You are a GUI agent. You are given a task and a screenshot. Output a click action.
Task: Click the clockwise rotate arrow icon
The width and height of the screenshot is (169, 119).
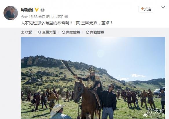click(x=87, y=32)
